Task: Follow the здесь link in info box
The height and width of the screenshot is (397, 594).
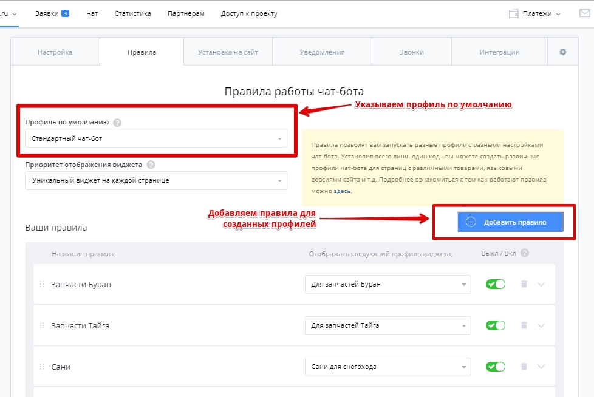Action: [x=342, y=191]
